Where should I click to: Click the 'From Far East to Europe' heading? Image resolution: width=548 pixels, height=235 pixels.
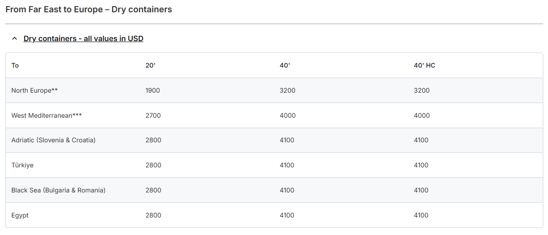point(88,9)
